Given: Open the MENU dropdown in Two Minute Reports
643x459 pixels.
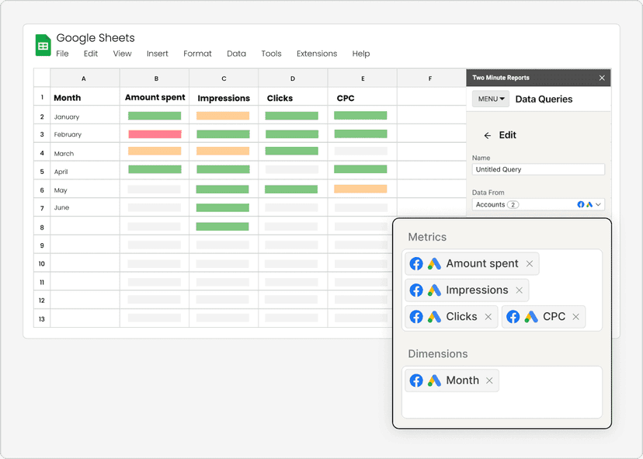Looking at the screenshot, I should coord(490,99).
